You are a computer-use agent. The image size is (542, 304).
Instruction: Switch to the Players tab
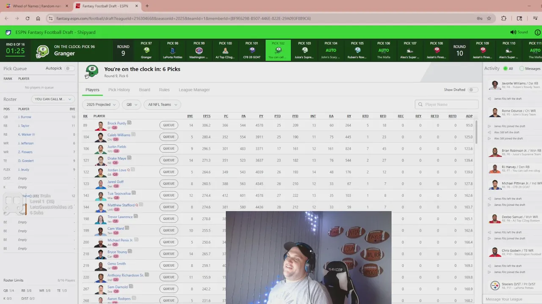point(92,90)
